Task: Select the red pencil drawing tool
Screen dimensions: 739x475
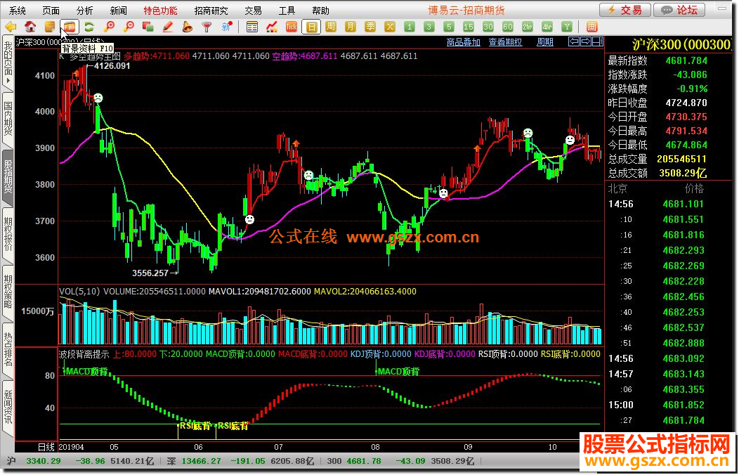Action: tap(168, 27)
